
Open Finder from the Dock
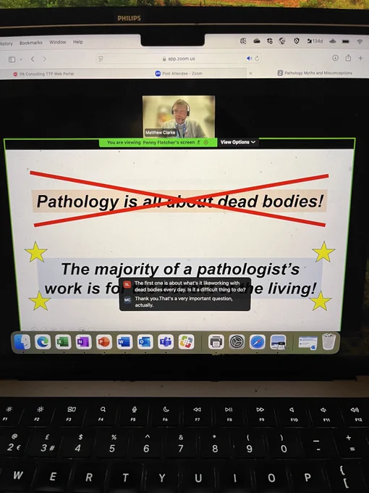22,341
